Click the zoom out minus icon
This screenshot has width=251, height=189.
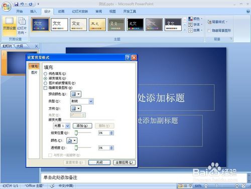pyautogui.click(x=206, y=185)
